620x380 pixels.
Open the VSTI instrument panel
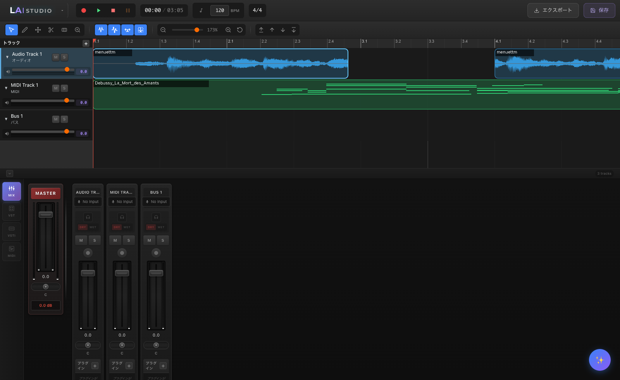pyautogui.click(x=11, y=231)
